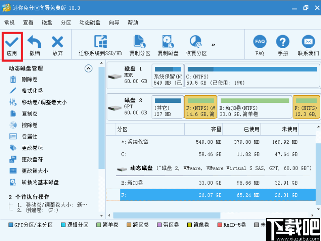
Task: Open the 手册 manual help icon
Action: click(283, 42)
